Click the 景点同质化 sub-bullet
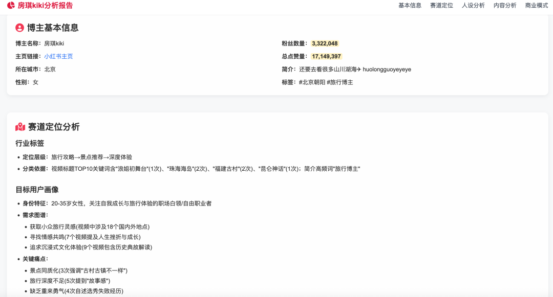The width and height of the screenshot is (553, 297). (79, 270)
